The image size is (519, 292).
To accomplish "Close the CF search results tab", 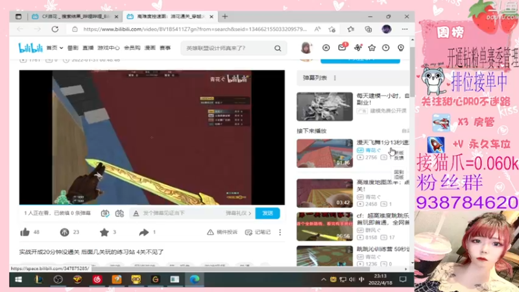I will pyautogui.click(x=116, y=17).
